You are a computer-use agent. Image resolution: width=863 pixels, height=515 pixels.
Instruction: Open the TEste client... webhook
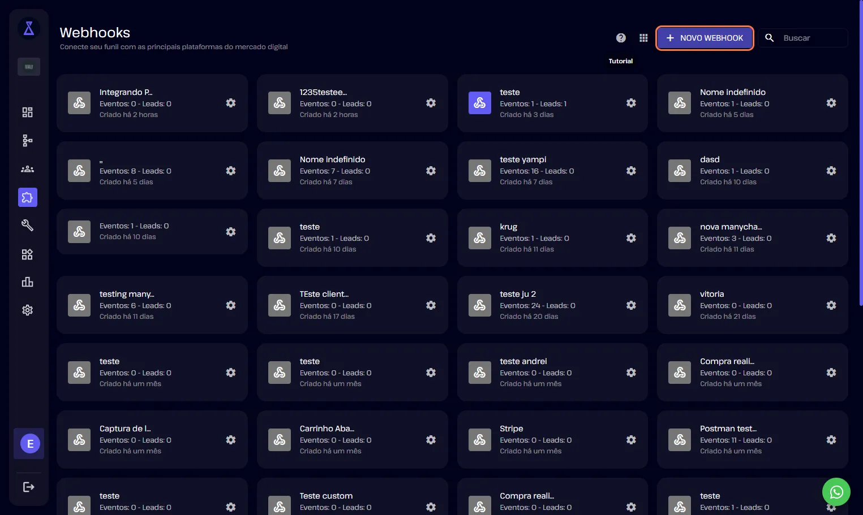[x=353, y=305]
